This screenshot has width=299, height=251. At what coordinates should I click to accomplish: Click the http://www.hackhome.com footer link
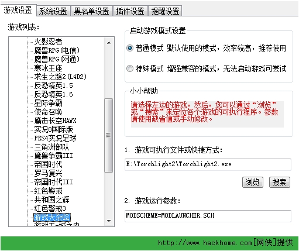[205, 243]
